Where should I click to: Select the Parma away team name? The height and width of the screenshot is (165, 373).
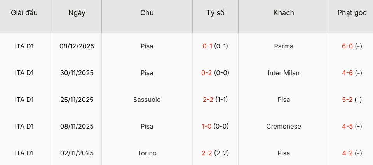pyautogui.click(x=284, y=46)
